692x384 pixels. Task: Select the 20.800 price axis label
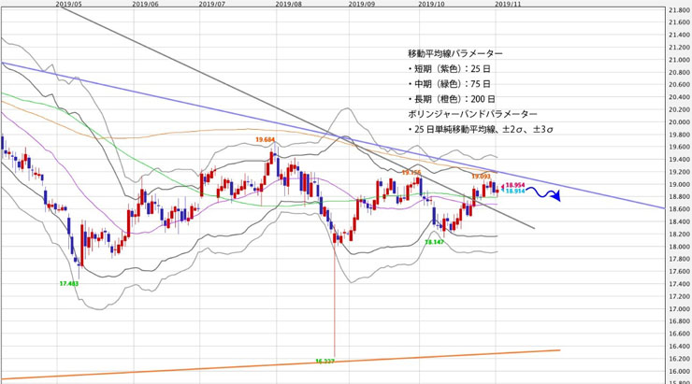pyautogui.click(x=679, y=72)
